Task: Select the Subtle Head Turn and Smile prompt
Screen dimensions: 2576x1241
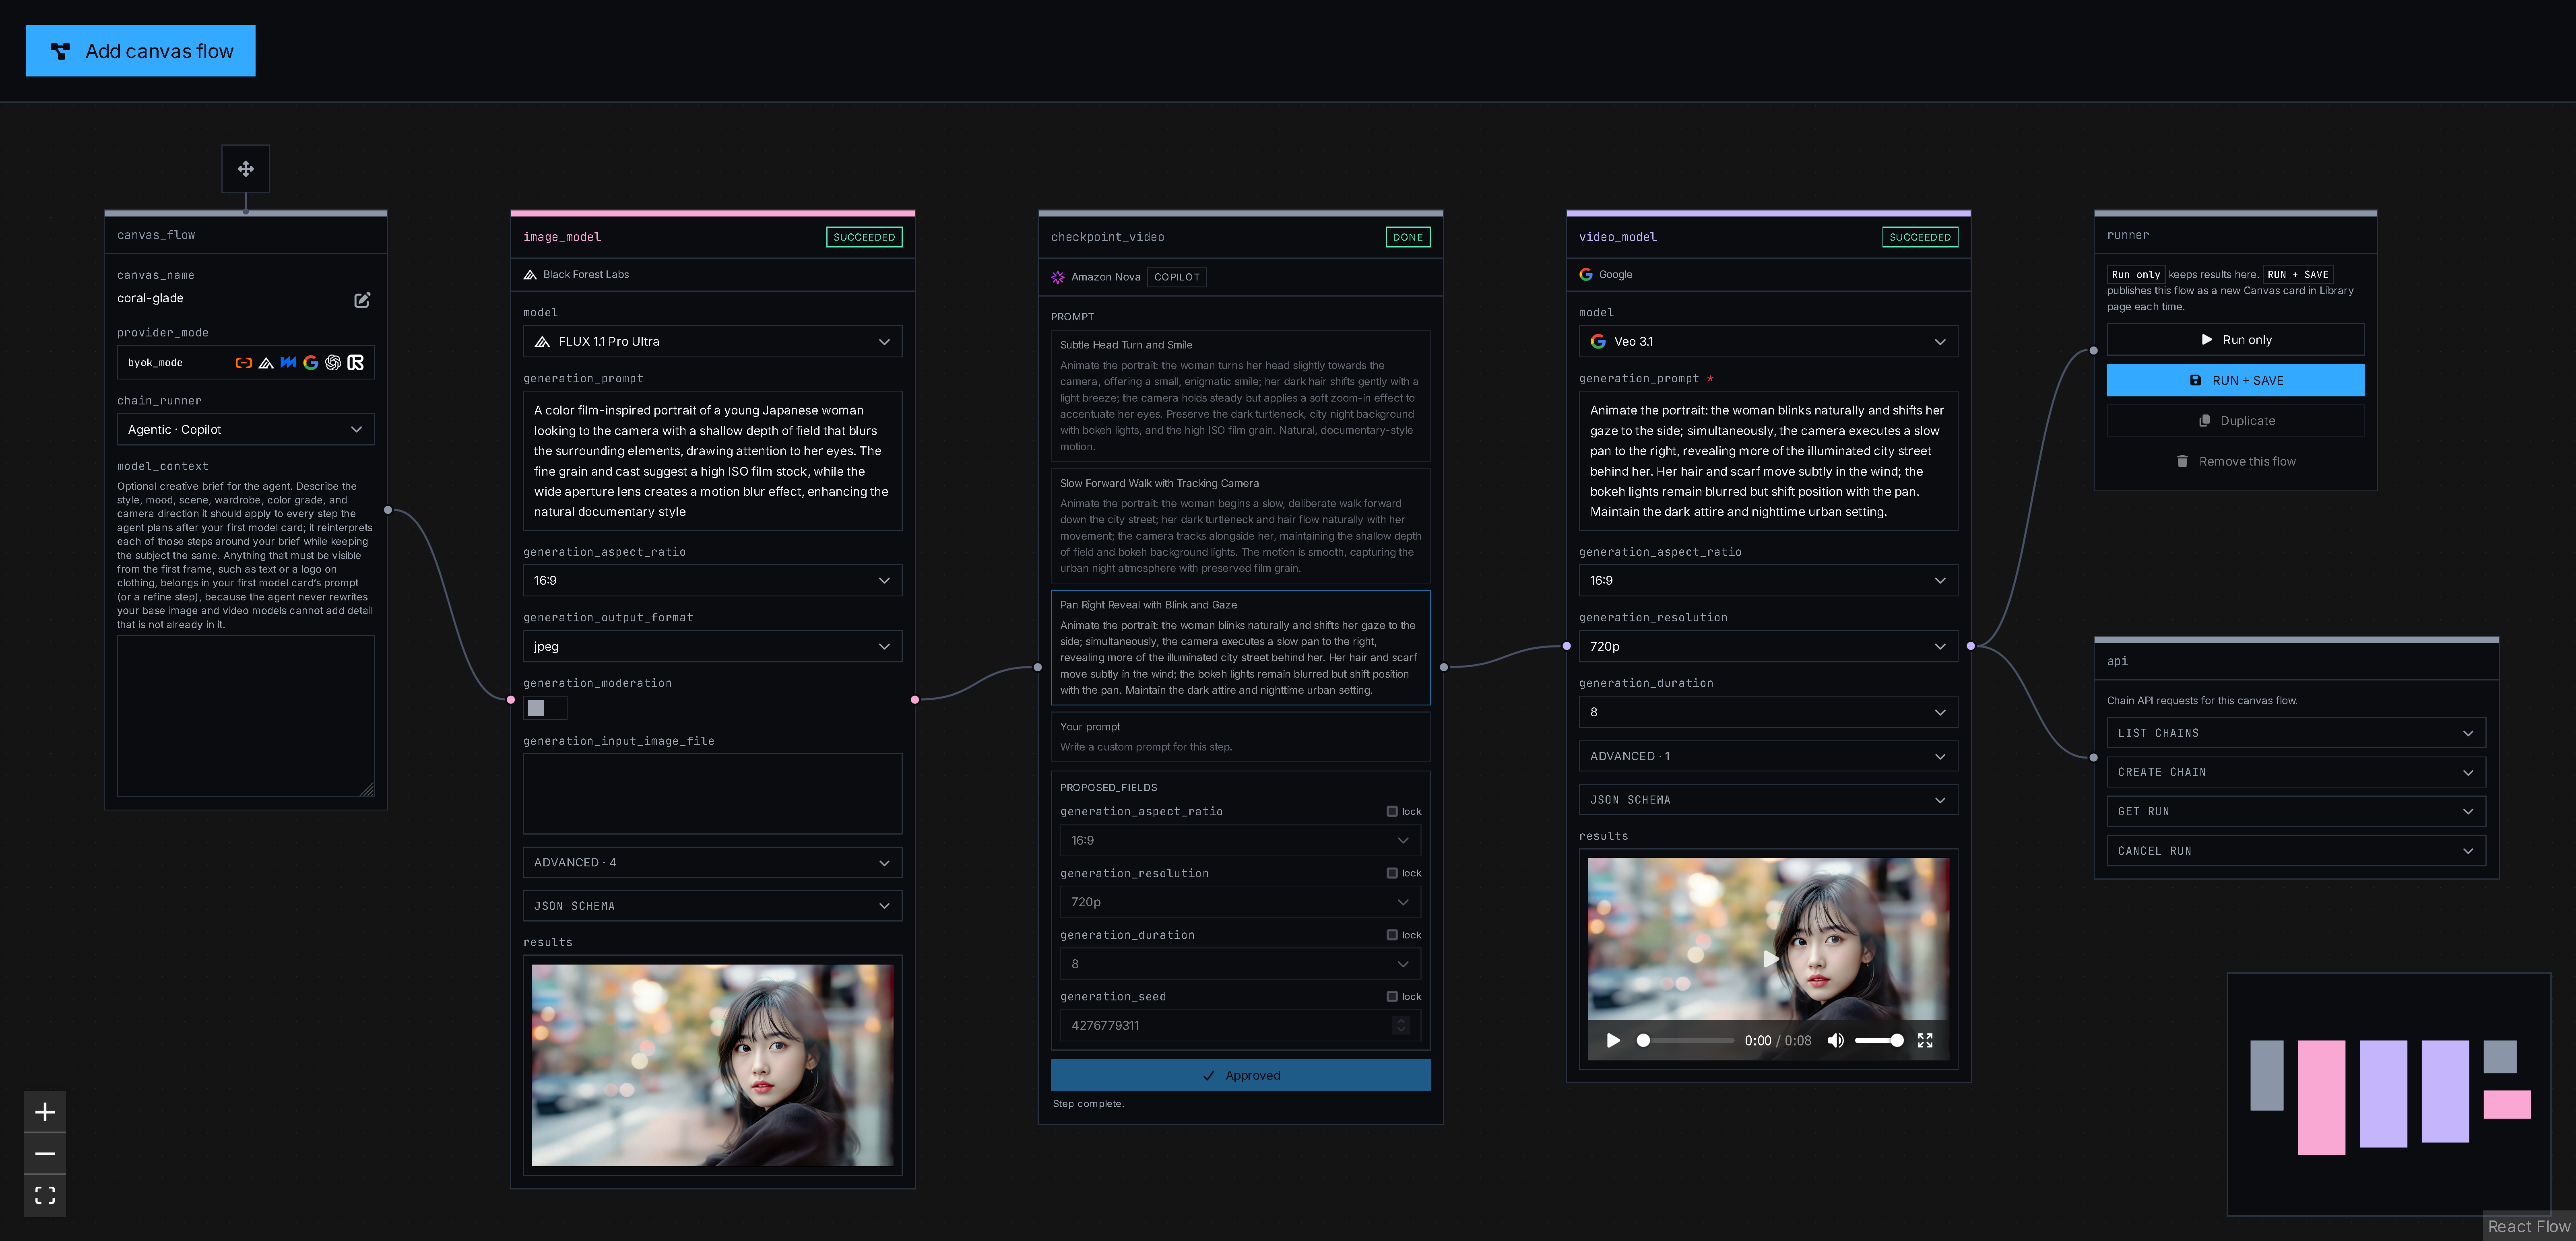Action: (x=1240, y=396)
